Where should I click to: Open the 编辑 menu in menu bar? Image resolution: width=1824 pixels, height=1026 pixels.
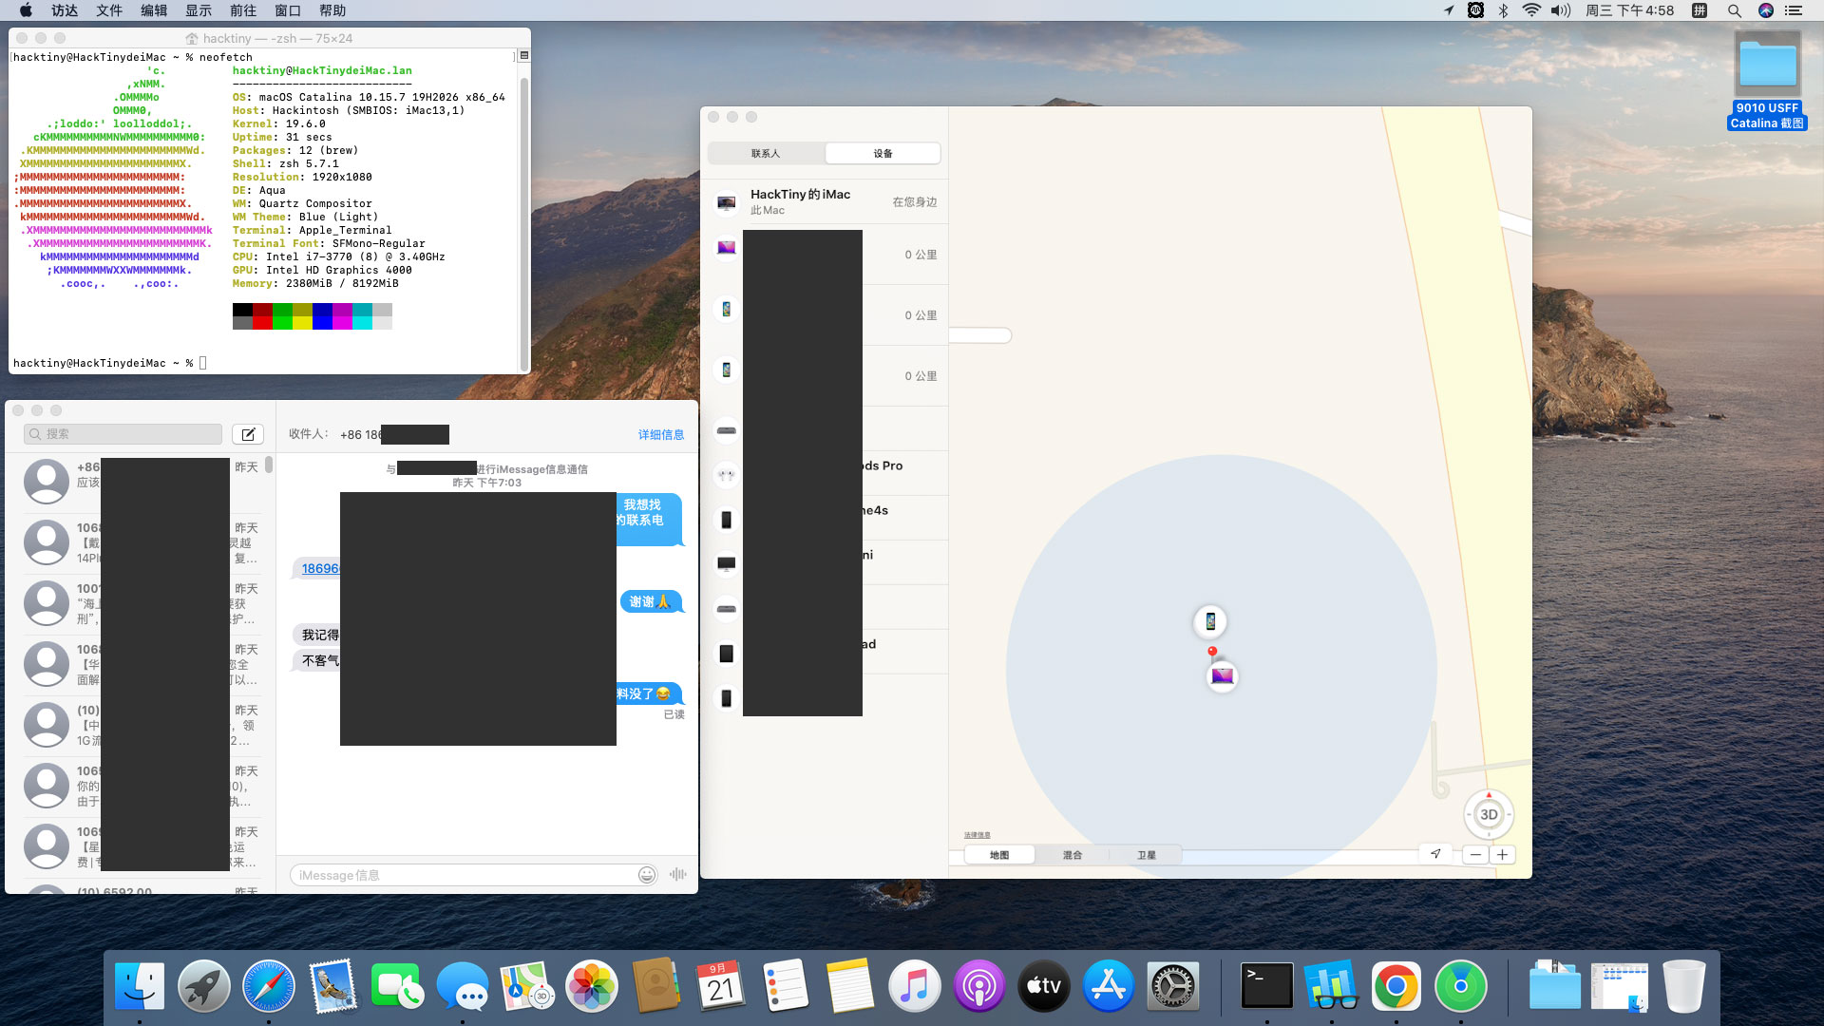(154, 10)
